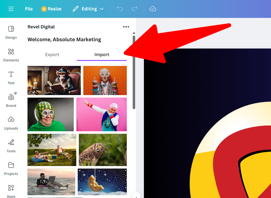The height and width of the screenshot is (198, 271).
Task: Open the Design sidebar panel
Action: point(11,32)
